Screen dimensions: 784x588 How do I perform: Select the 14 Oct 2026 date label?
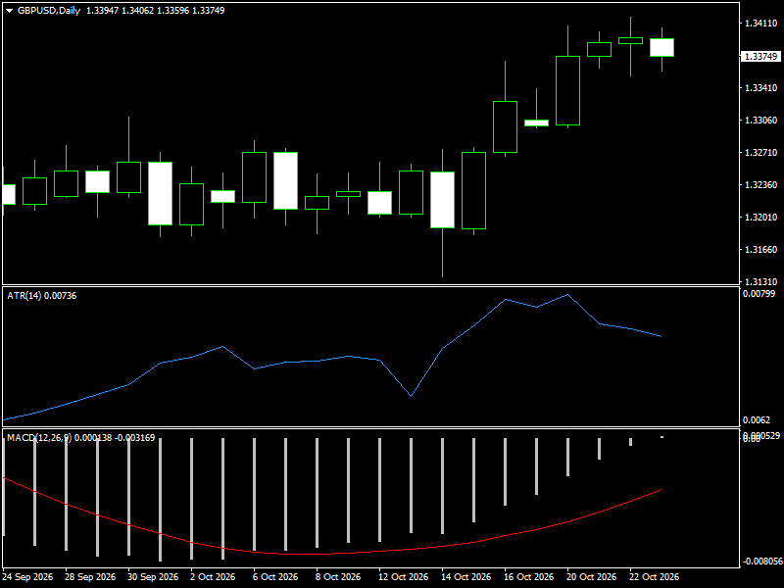point(466,577)
